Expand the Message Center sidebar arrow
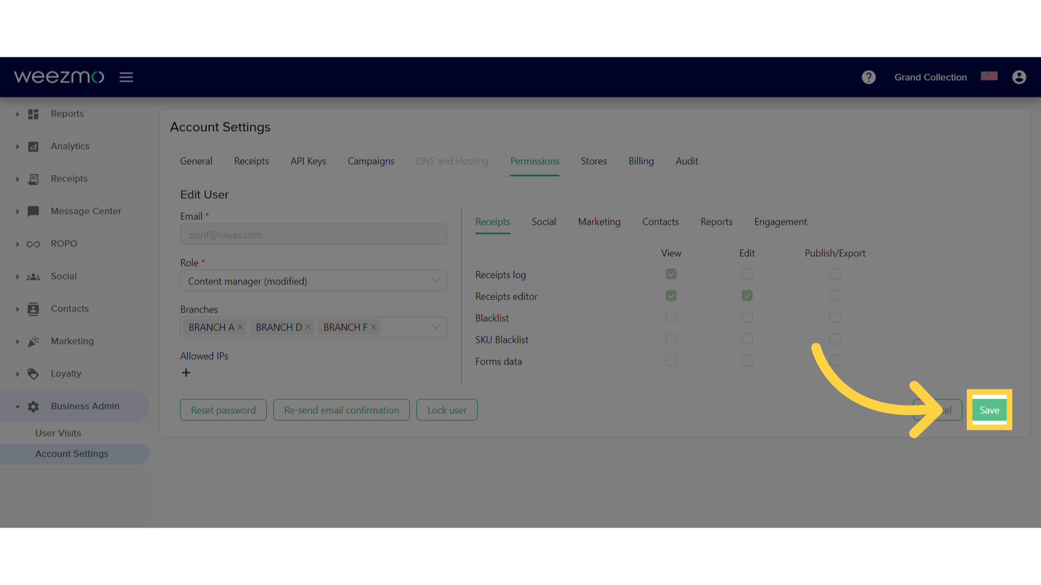This screenshot has width=1041, height=585. (x=17, y=212)
